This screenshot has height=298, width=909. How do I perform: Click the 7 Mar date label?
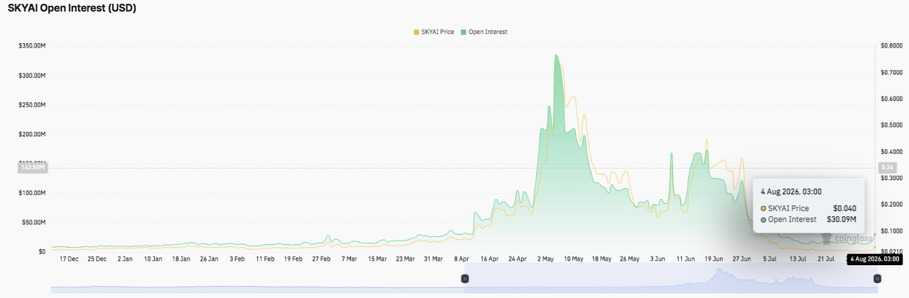click(349, 259)
